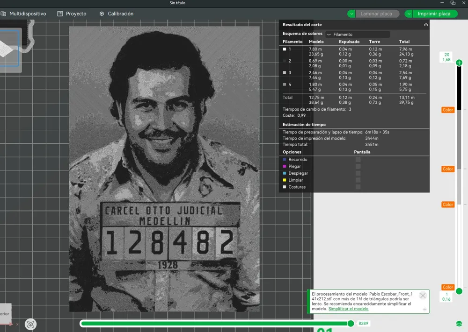Screen dimensions: 468x332
Task: Click the Tiempo total value 3h51m
Action: coord(372,144)
